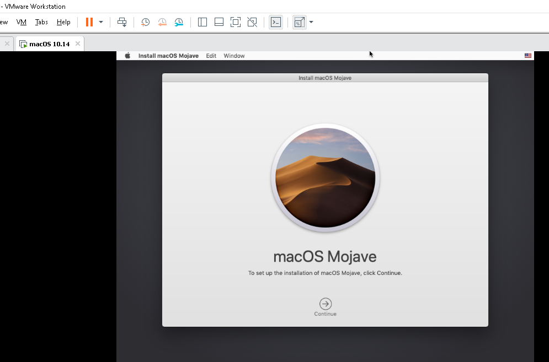549x362 pixels.
Task: Close the macOS 10.14 tab
Action: tap(78, 44)
